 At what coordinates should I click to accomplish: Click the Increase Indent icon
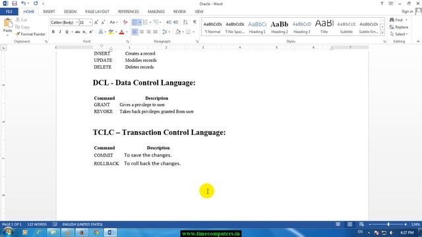coord(176,22)
